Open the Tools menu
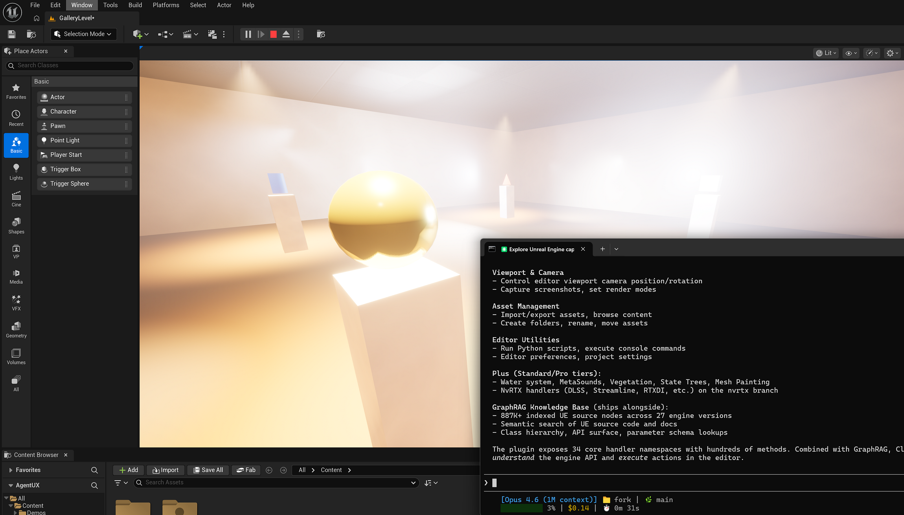 click(x=110, y=5)
